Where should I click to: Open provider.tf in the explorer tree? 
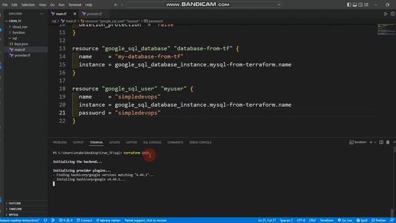tap(22, 55)
